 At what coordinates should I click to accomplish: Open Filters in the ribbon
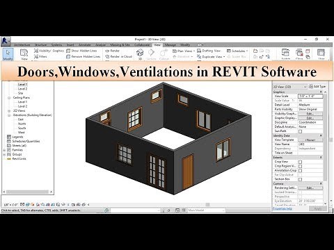[40, 56]
